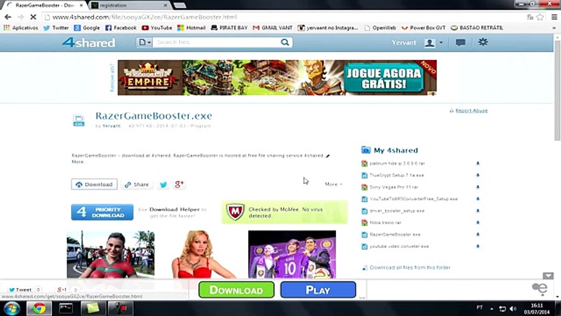
Task: Bookmark this page with the star icon
Action: pos(540,17)
